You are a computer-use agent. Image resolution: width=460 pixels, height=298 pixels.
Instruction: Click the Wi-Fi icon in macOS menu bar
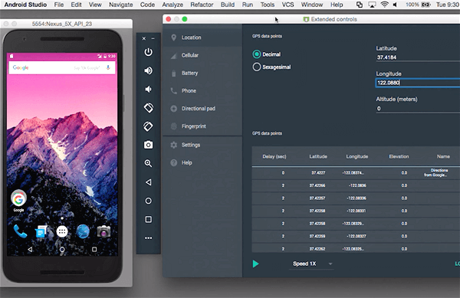[384, 5]
